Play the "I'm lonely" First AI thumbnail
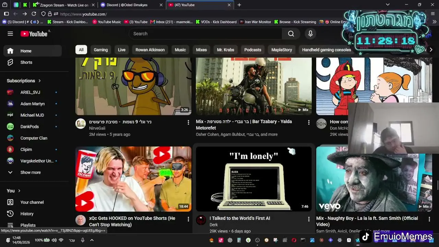439x247 pixels. pyautogui.click(x=254, y=179)
